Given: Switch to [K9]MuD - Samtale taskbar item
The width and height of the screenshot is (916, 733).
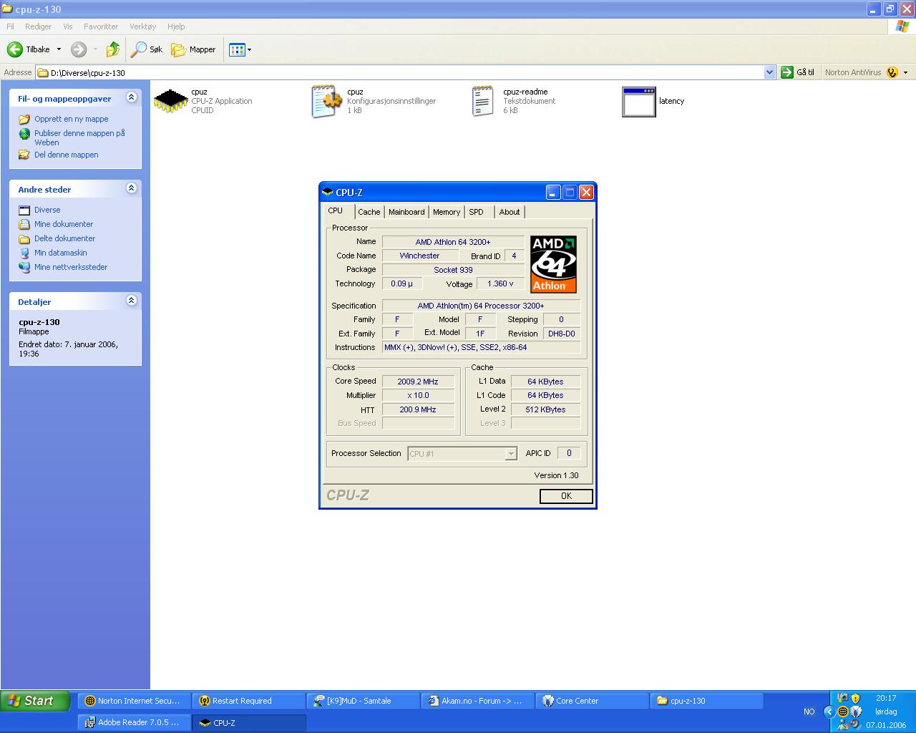Looking at the screenshot, I should [x=364, y=701].
